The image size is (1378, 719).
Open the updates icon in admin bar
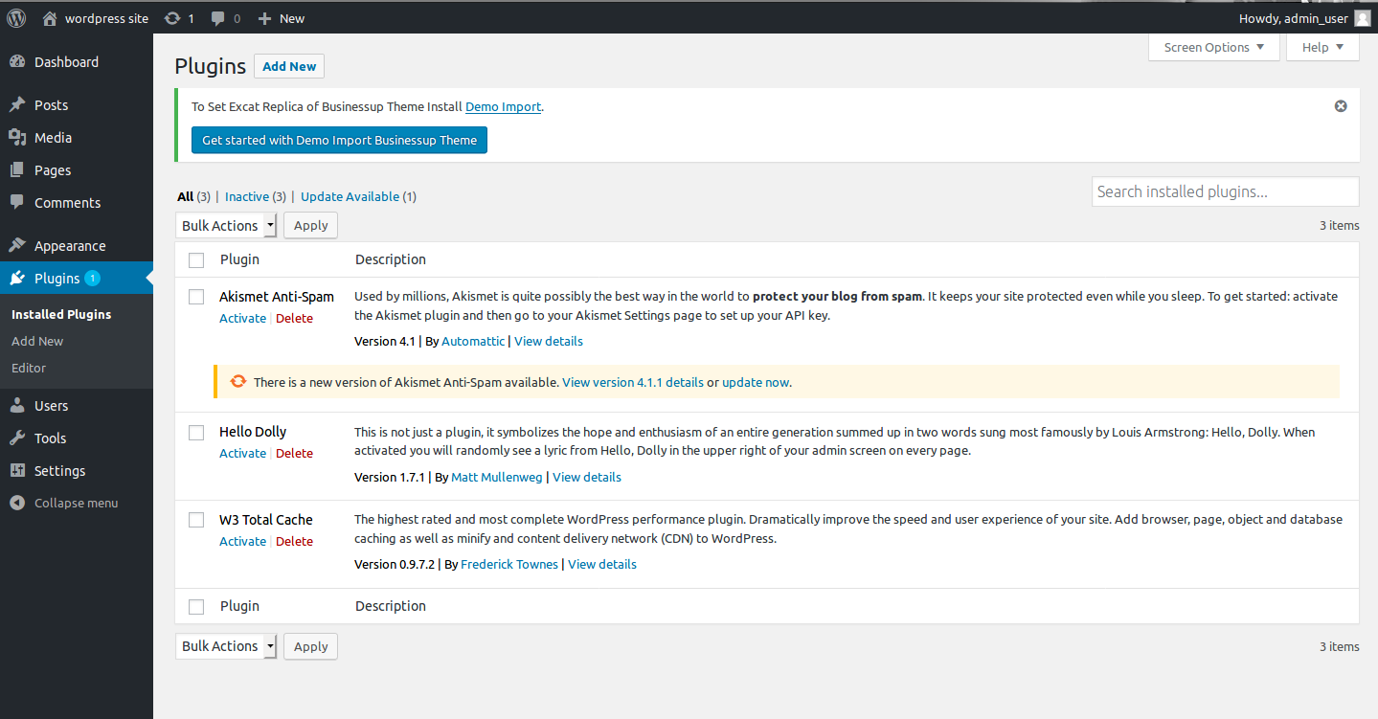pos(172,18)
